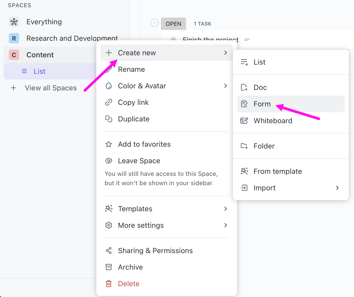The image size is (354, 297).
Task: Select Form from the create submenu
Action: coord(262,104)
